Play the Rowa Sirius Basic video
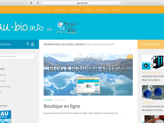Image resolution: width=164 pixels, height=123 pixels. pos(146,66)
